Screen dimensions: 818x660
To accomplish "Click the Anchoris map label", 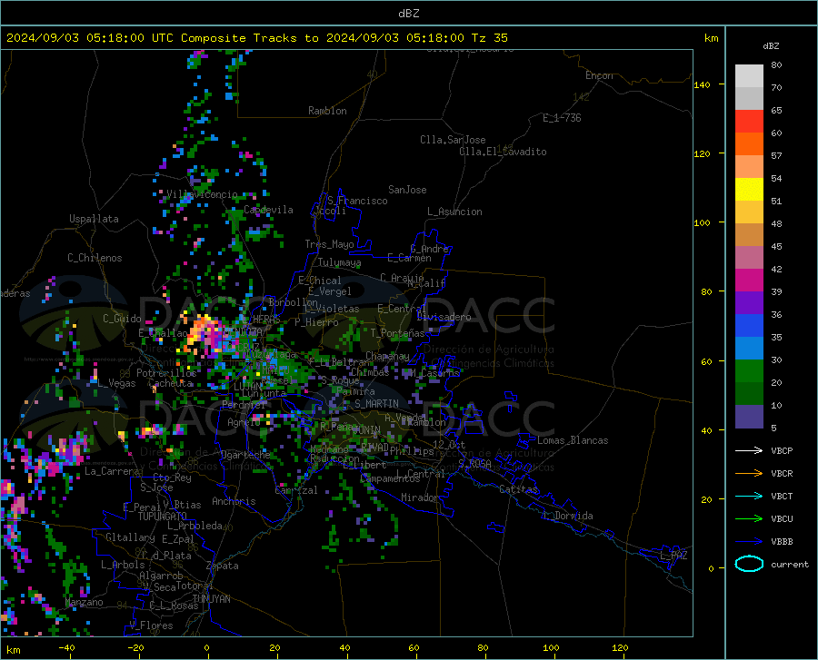I will [234, 501].
